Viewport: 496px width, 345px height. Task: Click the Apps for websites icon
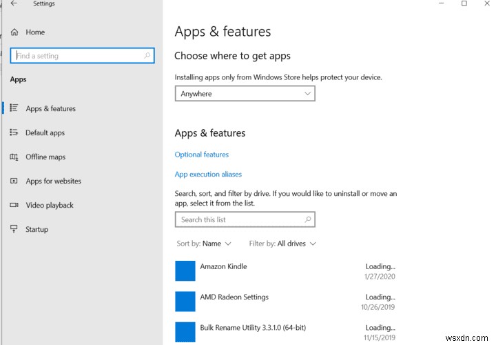click(14, 181)
